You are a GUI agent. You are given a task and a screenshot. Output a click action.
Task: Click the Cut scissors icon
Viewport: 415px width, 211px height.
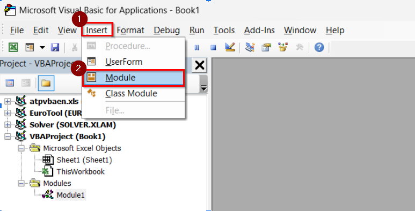pyautogui.click(x=75, y=48)
